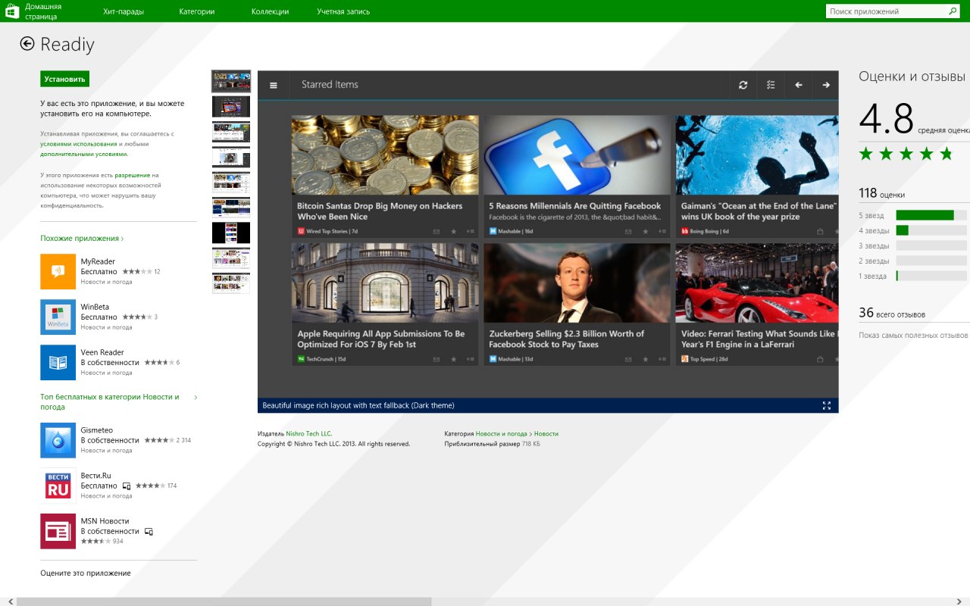Open Учетная запись menu
This screenshot has height=606, width=970.
342,11
